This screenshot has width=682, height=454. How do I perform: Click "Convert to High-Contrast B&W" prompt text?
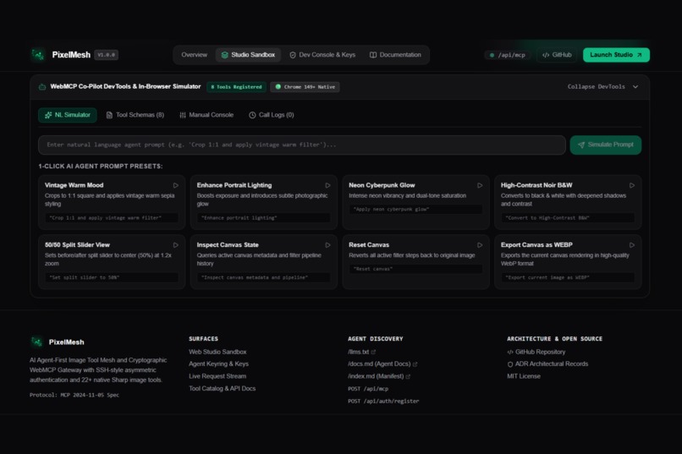point(547,217)
